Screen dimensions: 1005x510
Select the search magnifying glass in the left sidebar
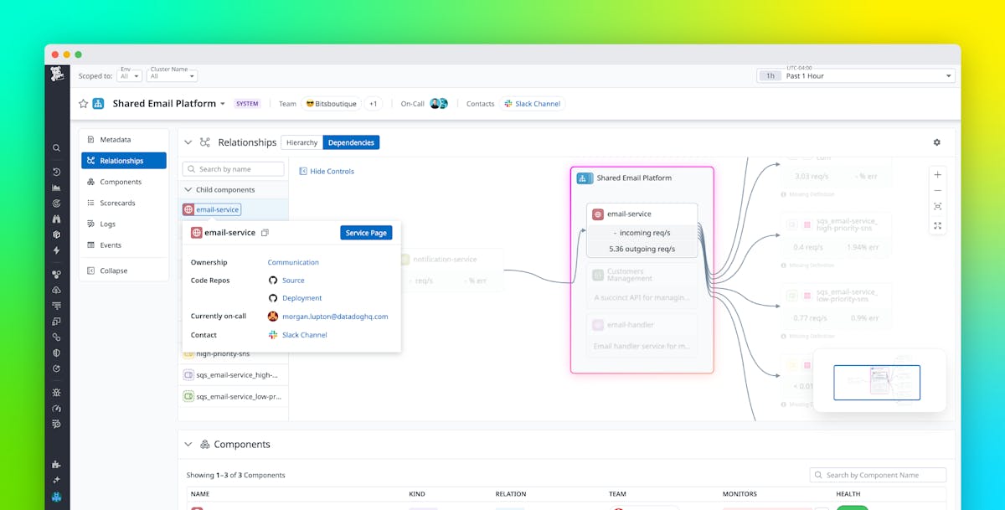pos(55,147)
